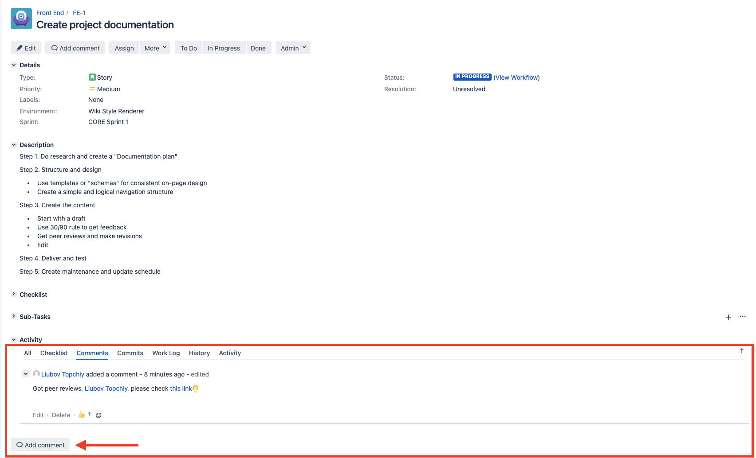The height and width of the screenshot is (458, 756).
Task: Open the More dropdown menu
Action: pos(155,48)
